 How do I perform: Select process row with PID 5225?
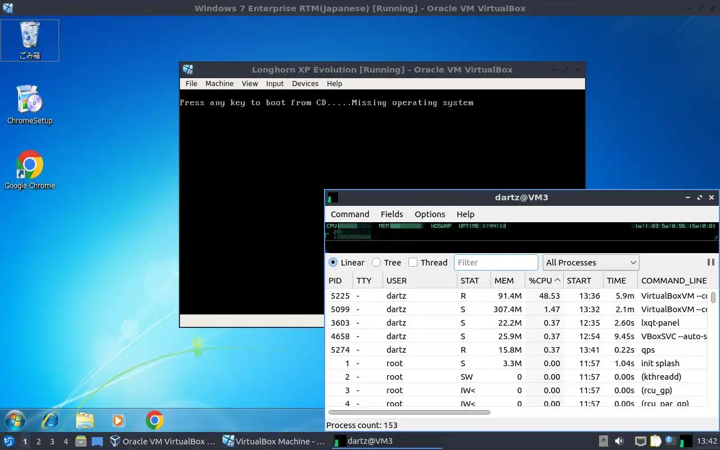click(516, 296)
